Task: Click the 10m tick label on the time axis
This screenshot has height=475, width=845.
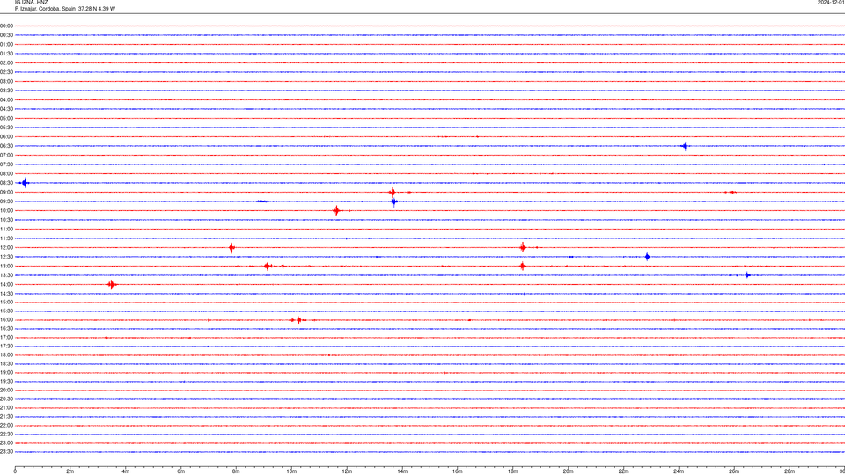Action: [291, 471]
